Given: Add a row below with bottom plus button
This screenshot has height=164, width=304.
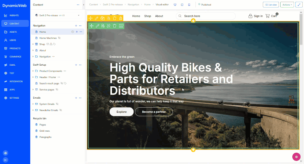Looking at the screenshot, I should [193, 150].
